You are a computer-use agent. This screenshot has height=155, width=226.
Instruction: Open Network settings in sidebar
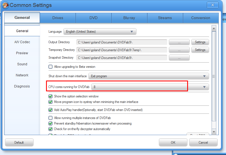coord(22,75)
